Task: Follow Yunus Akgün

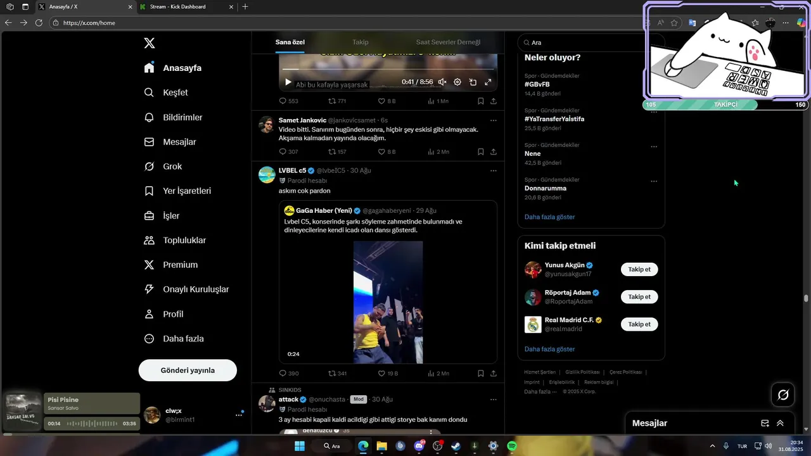Action: pos(639,269)
